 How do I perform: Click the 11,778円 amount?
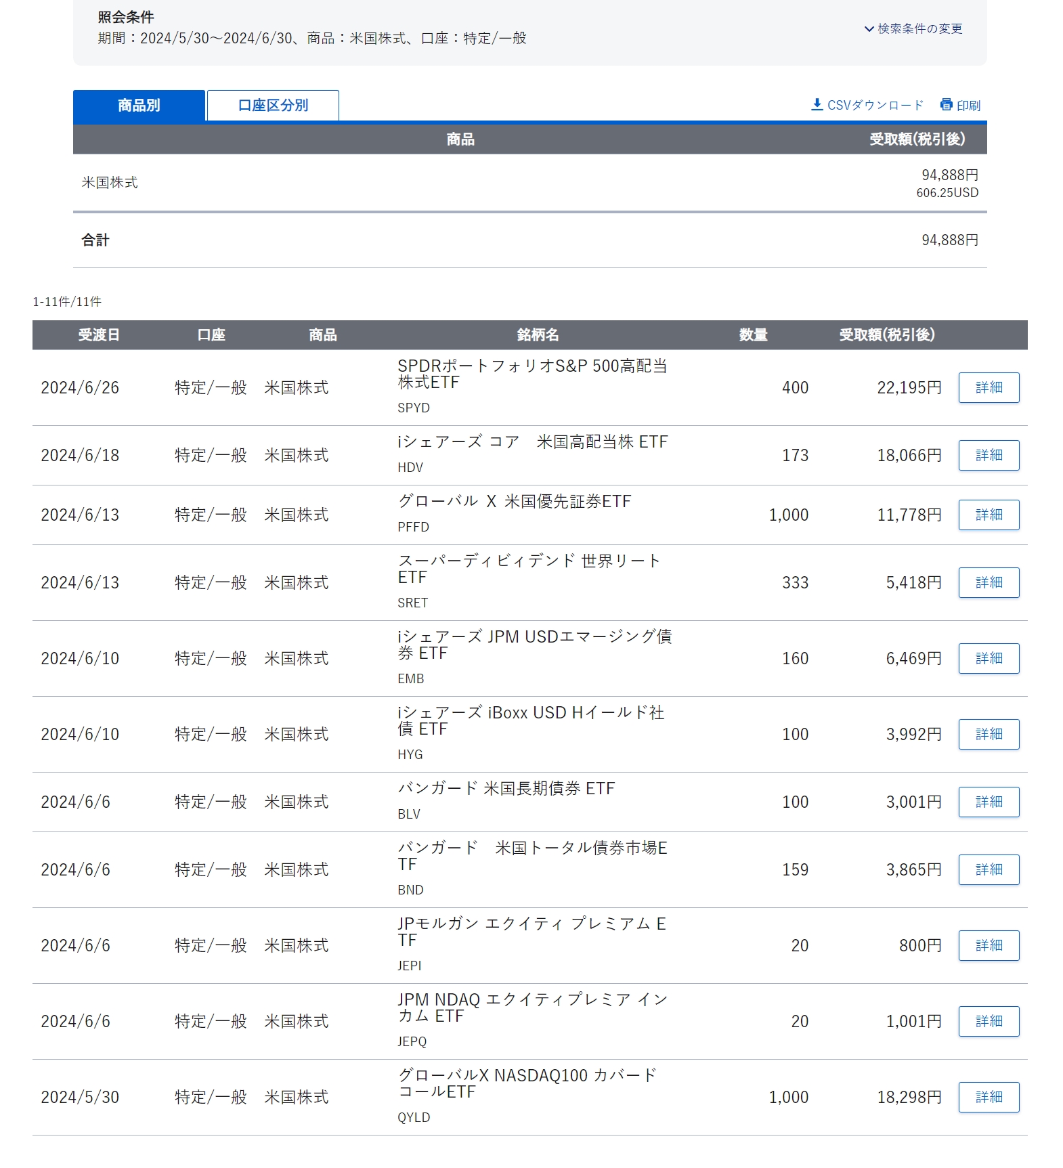tap(909, 515)
